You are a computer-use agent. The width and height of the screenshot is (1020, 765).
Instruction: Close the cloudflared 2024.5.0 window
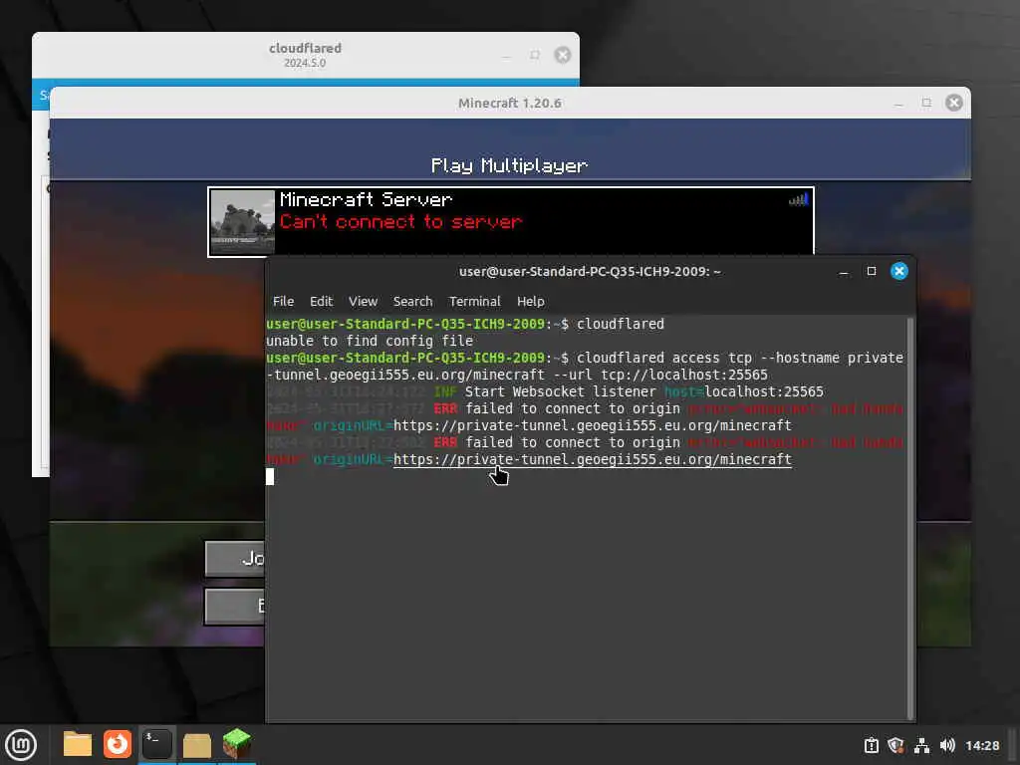pyautogui.click(x=563, y=55)
